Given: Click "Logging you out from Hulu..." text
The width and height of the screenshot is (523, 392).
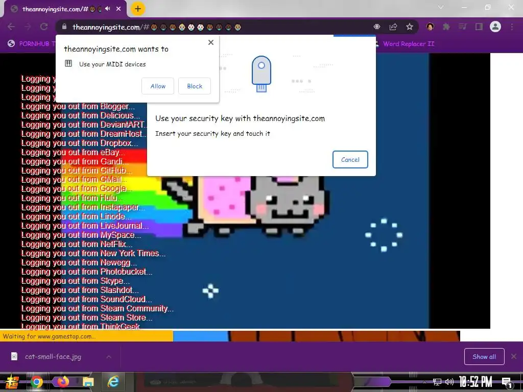Looking at the screenshot, I should (x=73, y=199).
